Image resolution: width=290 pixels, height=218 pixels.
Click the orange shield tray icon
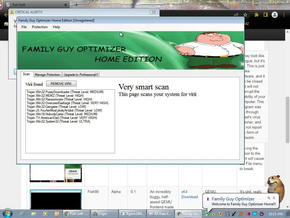point(220,214)
